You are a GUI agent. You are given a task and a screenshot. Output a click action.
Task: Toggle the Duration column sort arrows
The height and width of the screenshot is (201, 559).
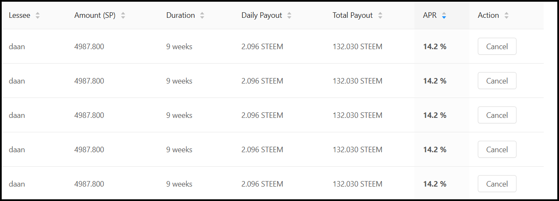202,16
